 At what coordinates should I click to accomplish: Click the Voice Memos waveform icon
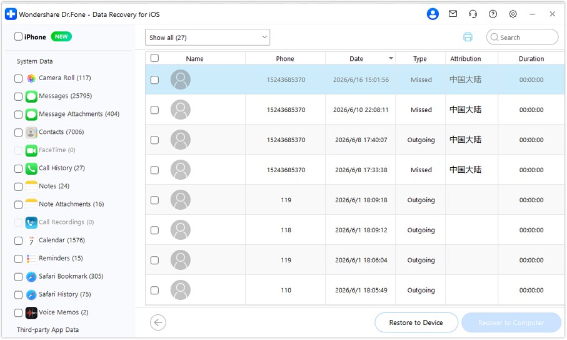[x=31, y=313]
